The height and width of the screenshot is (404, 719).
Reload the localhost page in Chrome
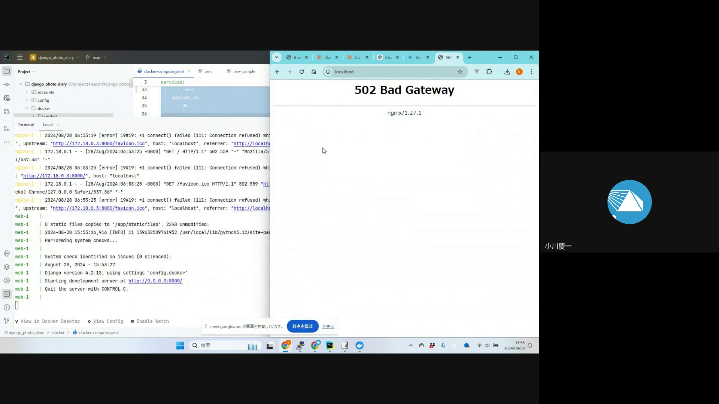tap(301, 72)
